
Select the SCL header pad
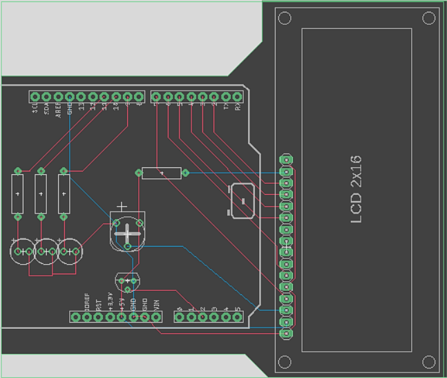[x=35, y=97]
